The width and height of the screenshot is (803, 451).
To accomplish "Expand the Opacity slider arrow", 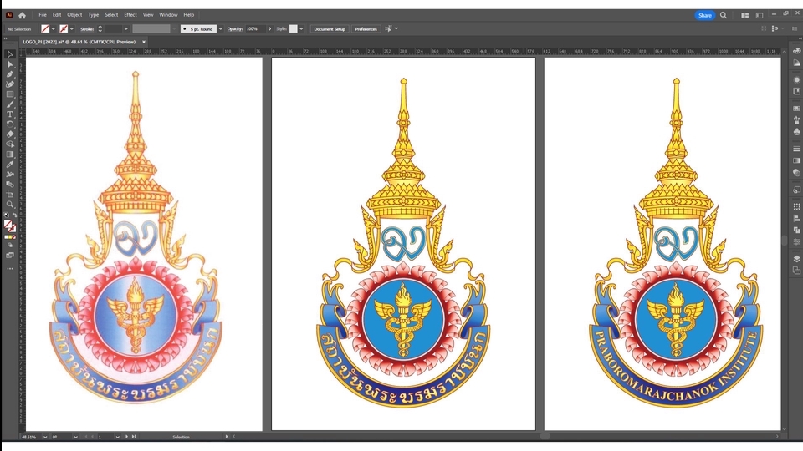I will (x=270, y=29).
